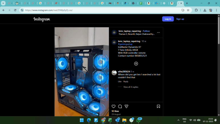This screenshot has height=124, width=220.
Task: Open the Windows Start menu
Action: pyautogui.click(x=82, y=120)
